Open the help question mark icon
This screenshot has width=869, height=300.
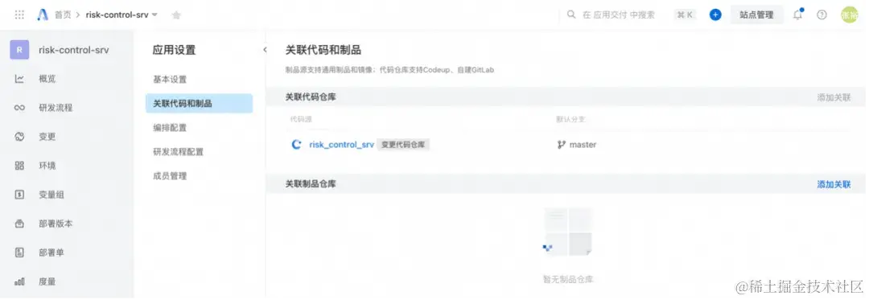[822, 15]
